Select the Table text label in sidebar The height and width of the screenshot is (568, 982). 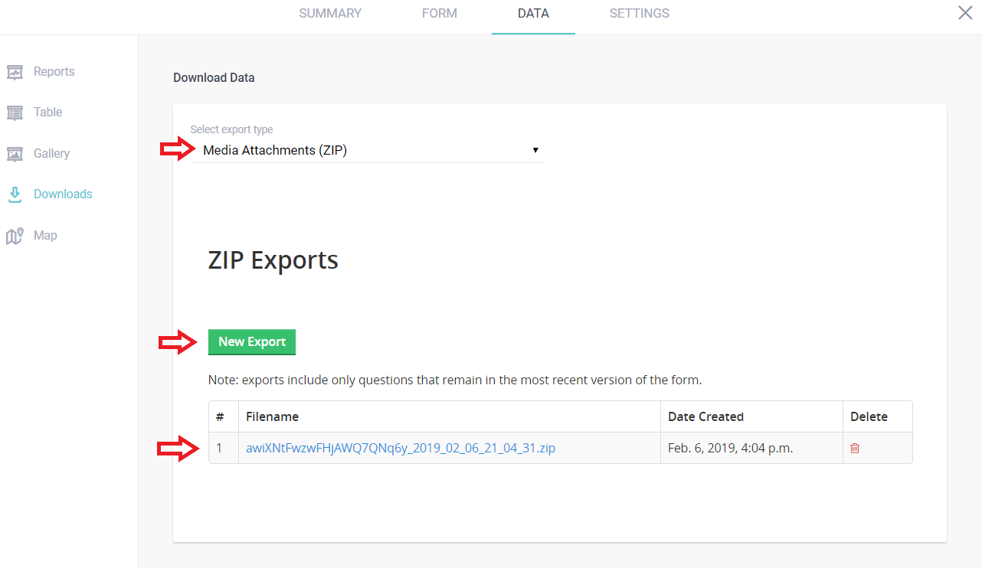(x=48, y=113)
